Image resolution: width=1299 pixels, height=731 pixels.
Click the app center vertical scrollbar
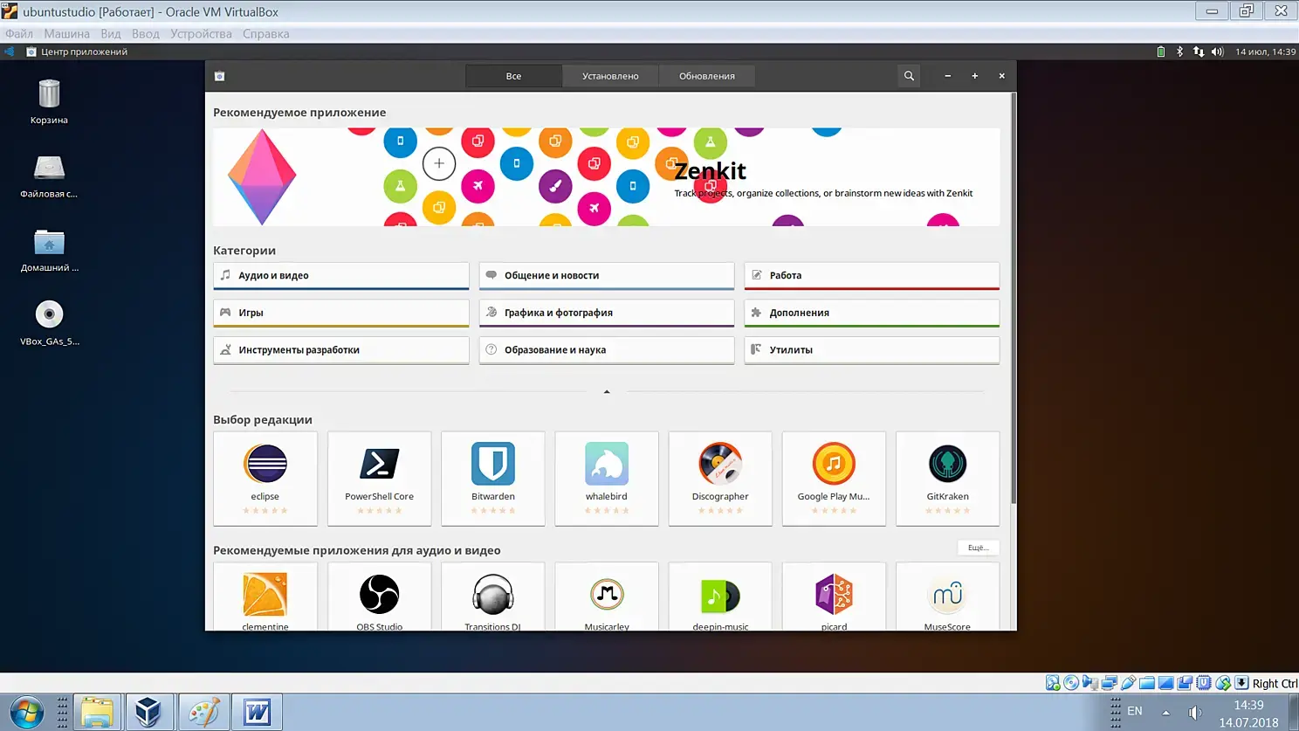point(1014,298)
